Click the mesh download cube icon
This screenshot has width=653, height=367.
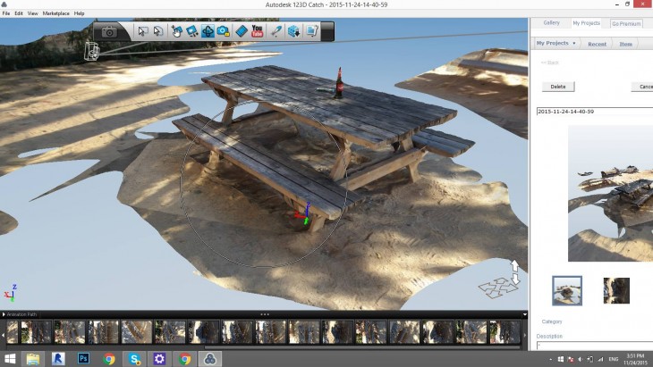coord(293,31)
